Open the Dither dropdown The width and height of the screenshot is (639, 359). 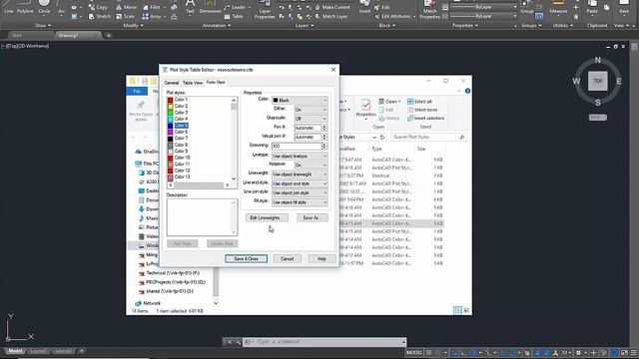click(311, 110)
